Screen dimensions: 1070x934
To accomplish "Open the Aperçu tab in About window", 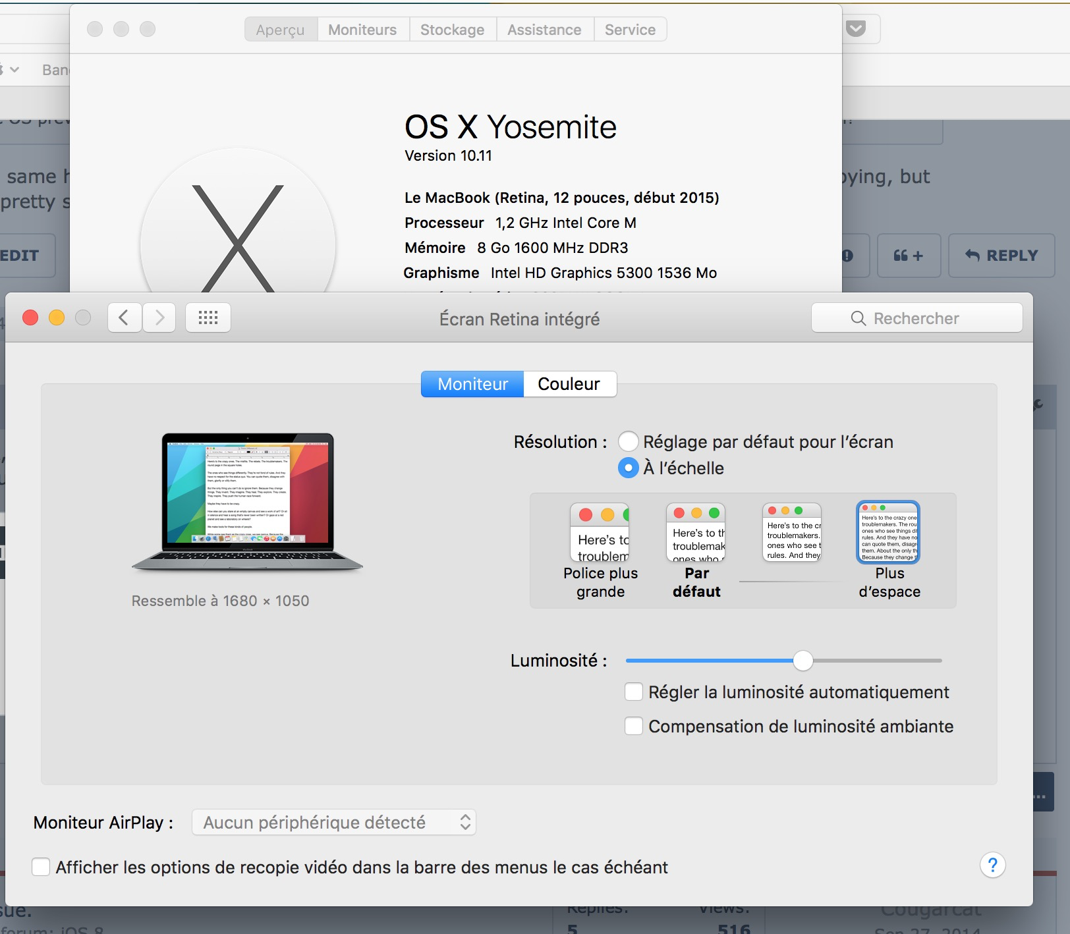I will coord(281,30).
